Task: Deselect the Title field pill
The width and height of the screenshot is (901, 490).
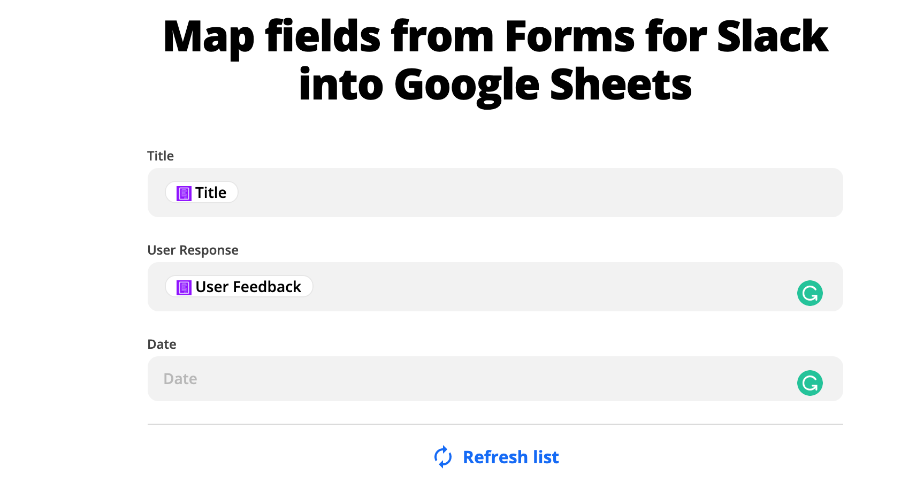Action: tap(202, 193)
